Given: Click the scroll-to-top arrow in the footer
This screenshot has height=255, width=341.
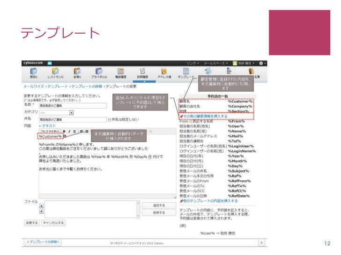Looking at the screenshot, I should 262,242.
